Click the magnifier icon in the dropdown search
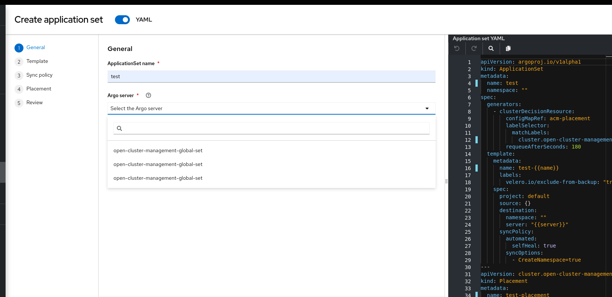 119,128
